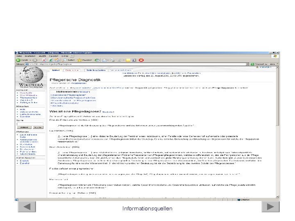Click the grey Forward arrow icon

35,60
